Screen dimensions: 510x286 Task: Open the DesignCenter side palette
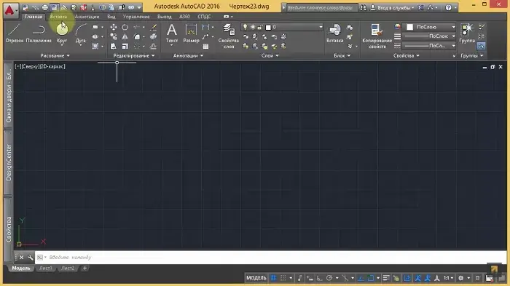coord(9,162)
